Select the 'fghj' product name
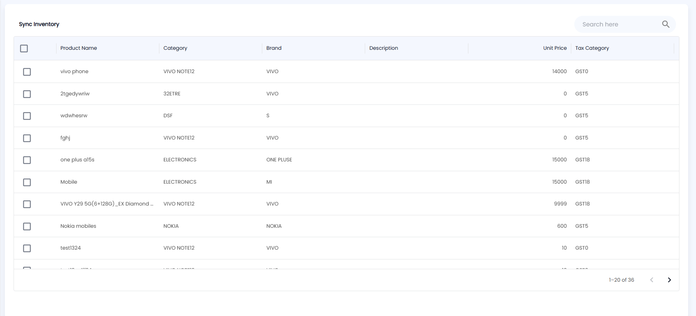 point(65,138)
